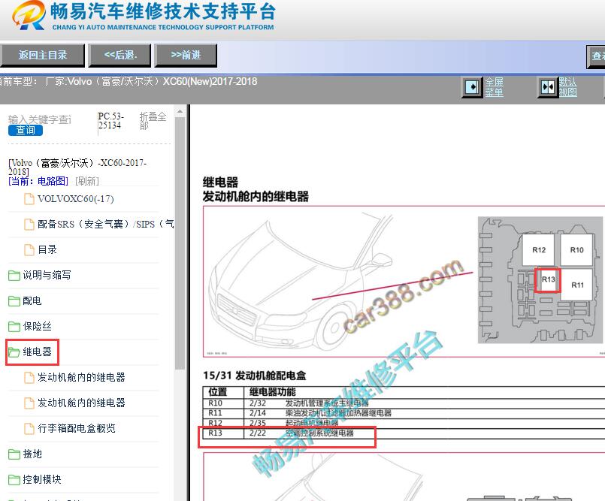Click the open 继电器 folder icon
Screen dimensions: 605x501
(x=14, y=352)
